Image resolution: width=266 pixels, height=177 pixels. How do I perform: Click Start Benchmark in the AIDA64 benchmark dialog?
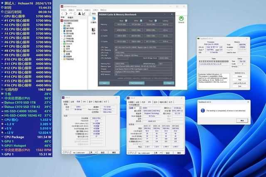coord(137,83)
